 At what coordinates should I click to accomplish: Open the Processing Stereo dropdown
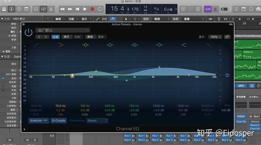coord(97,120)
